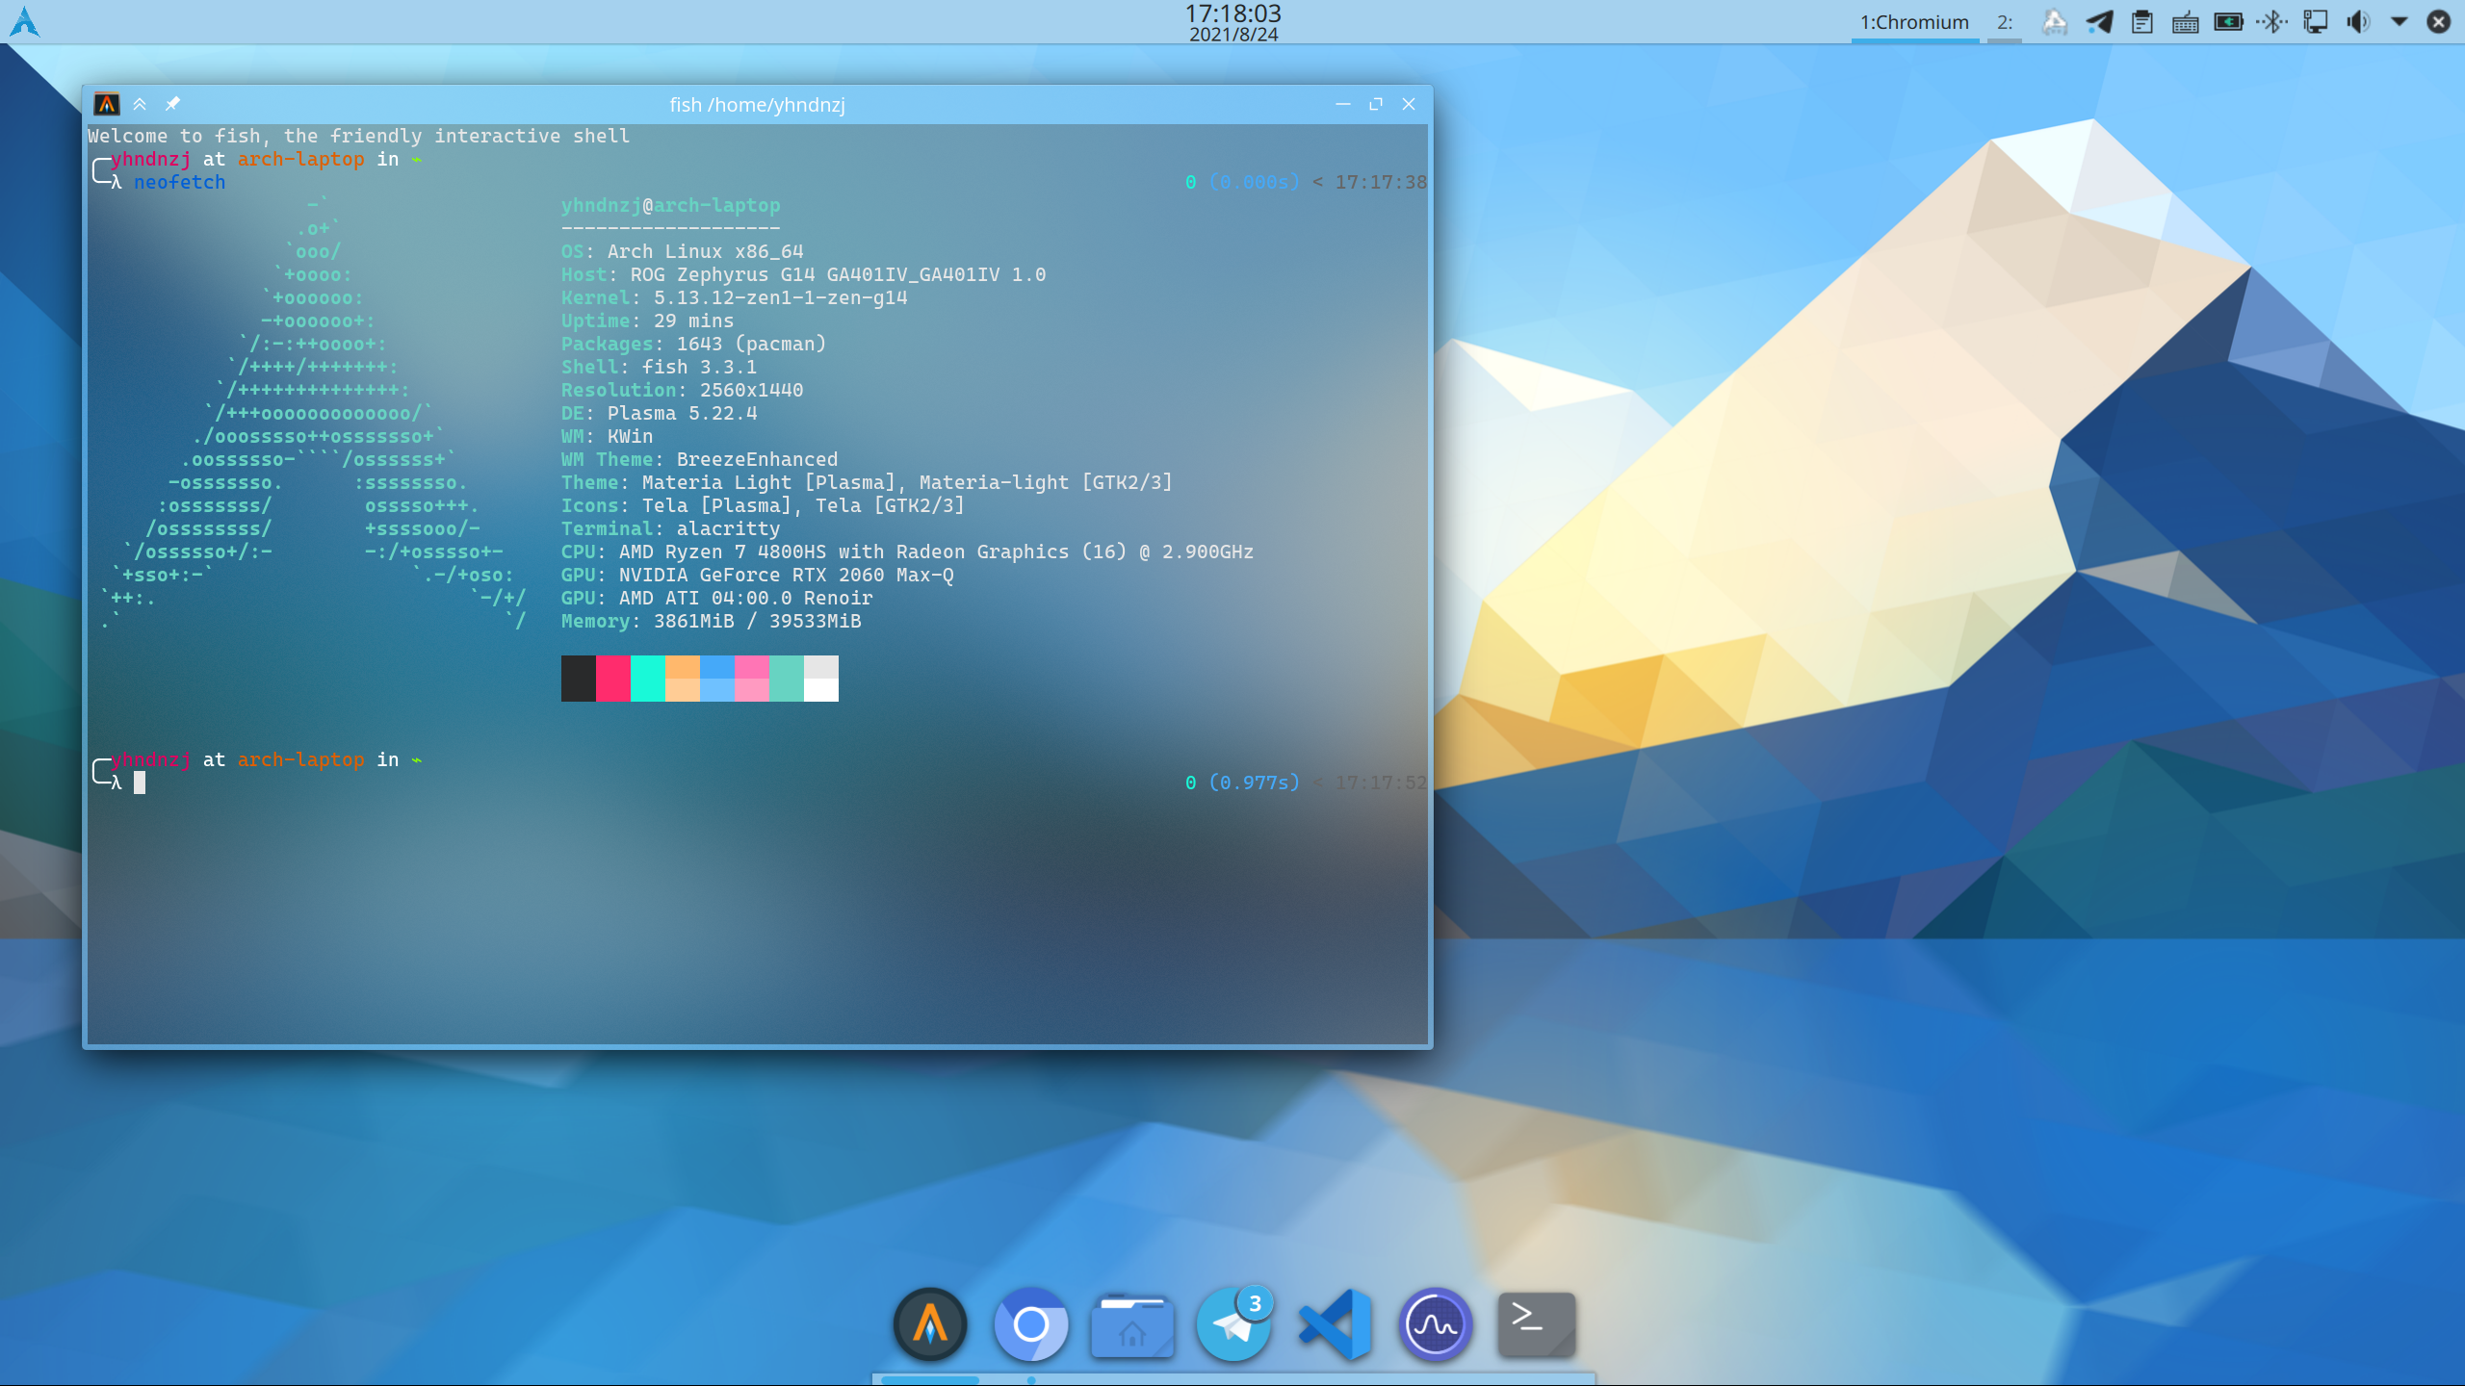Open the battery and power indicator
The image size is (2465, 1386).
pyautogui.click(x=2228, y=21)
